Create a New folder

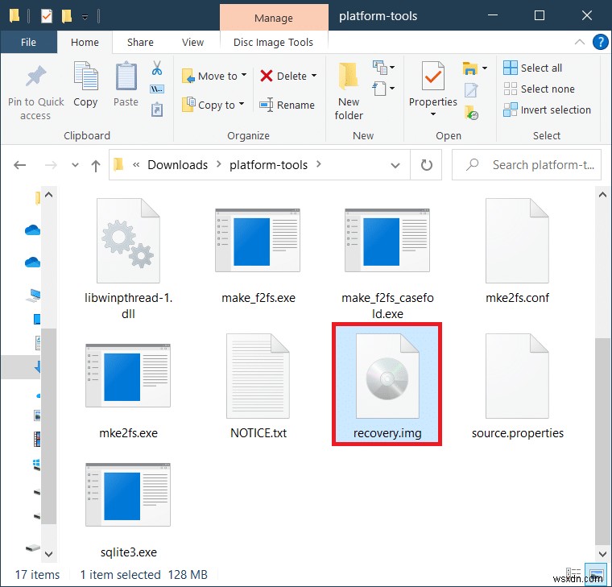point(349,91)
